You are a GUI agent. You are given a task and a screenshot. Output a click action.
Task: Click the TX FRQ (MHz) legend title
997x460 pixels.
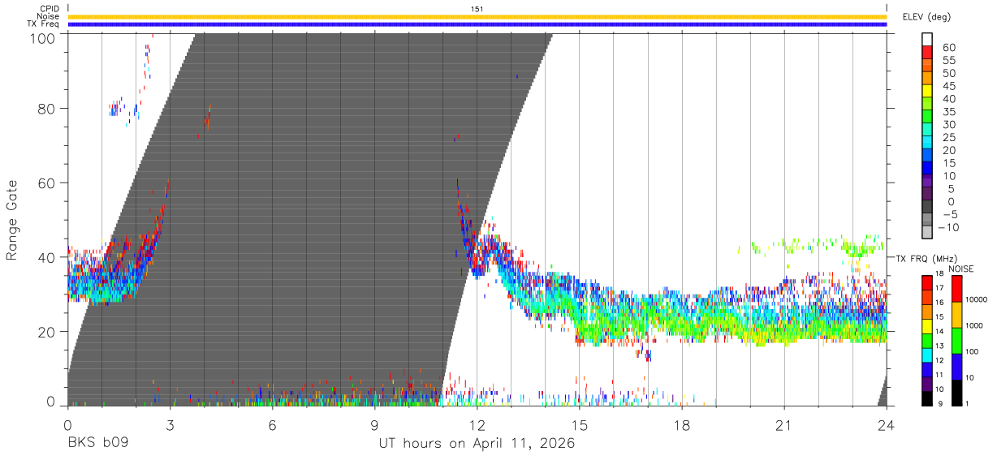point(926,258)
